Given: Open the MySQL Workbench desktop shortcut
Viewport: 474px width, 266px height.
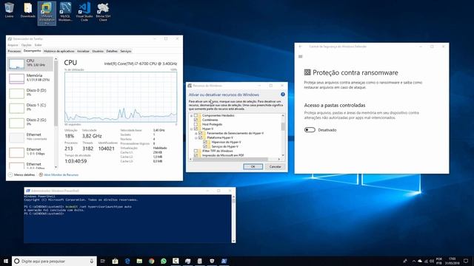Looking at the screenshot, I should click(x=65, y=12).
